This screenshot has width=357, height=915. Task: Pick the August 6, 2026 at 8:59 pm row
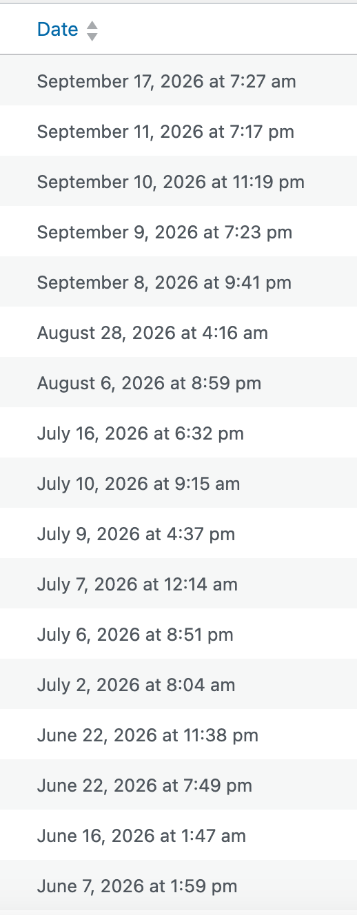178,382
